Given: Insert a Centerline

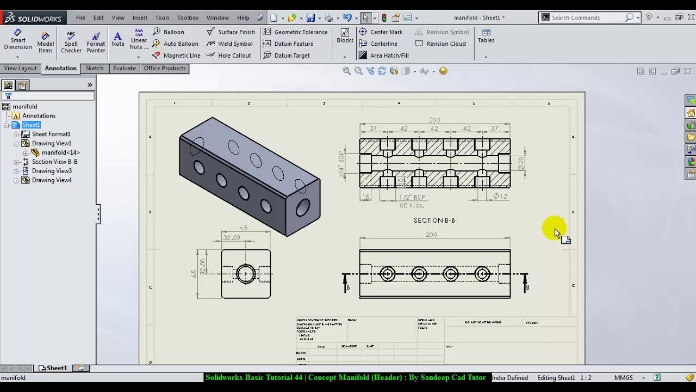Looking at the screenshot, I should [x=378, y=44].
